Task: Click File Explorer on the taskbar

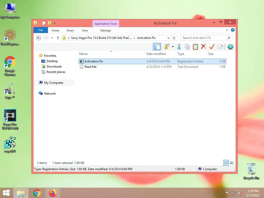Action: coord(21,193)
